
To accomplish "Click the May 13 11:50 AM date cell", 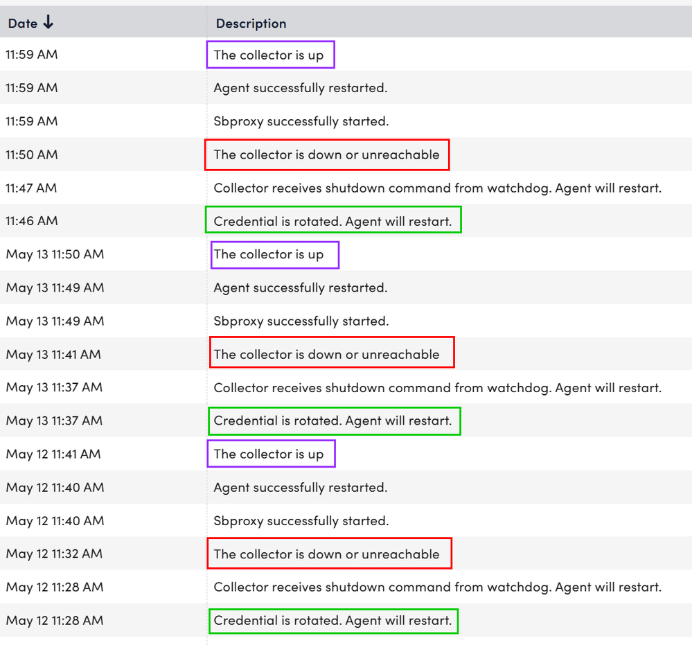I will (55, 254).
